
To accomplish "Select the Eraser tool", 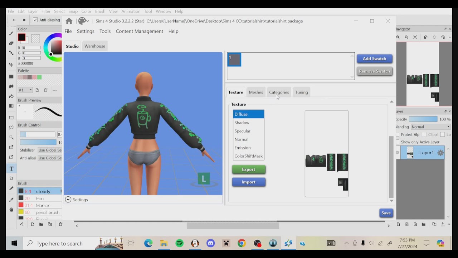I will tap(11, 43).
